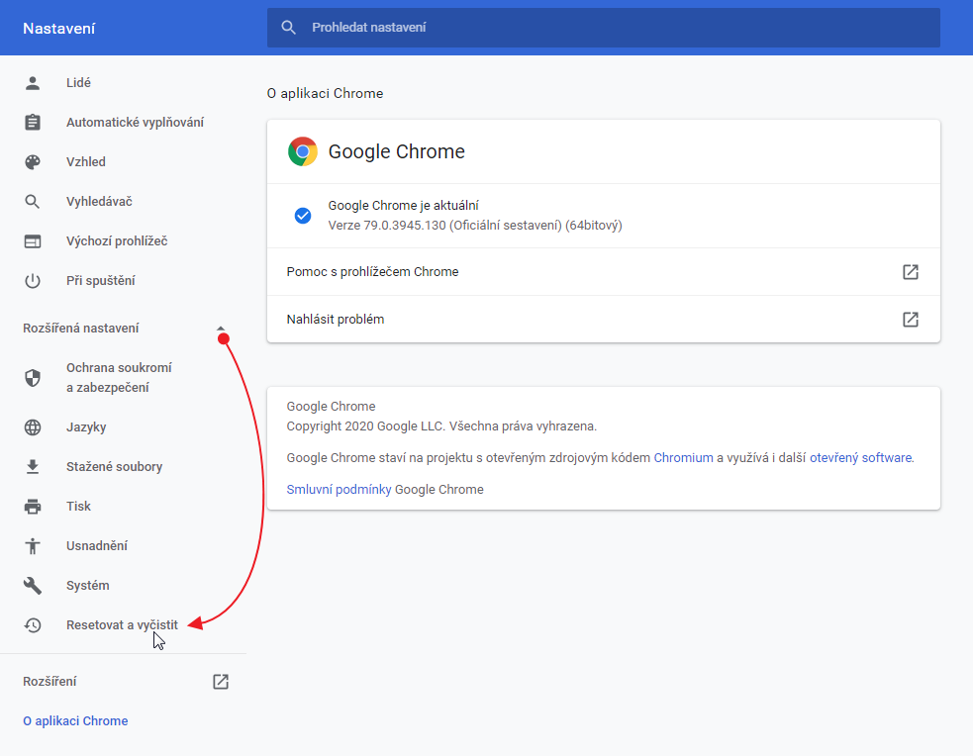Click the external link icon beside Rozšíření

[221, 682]
